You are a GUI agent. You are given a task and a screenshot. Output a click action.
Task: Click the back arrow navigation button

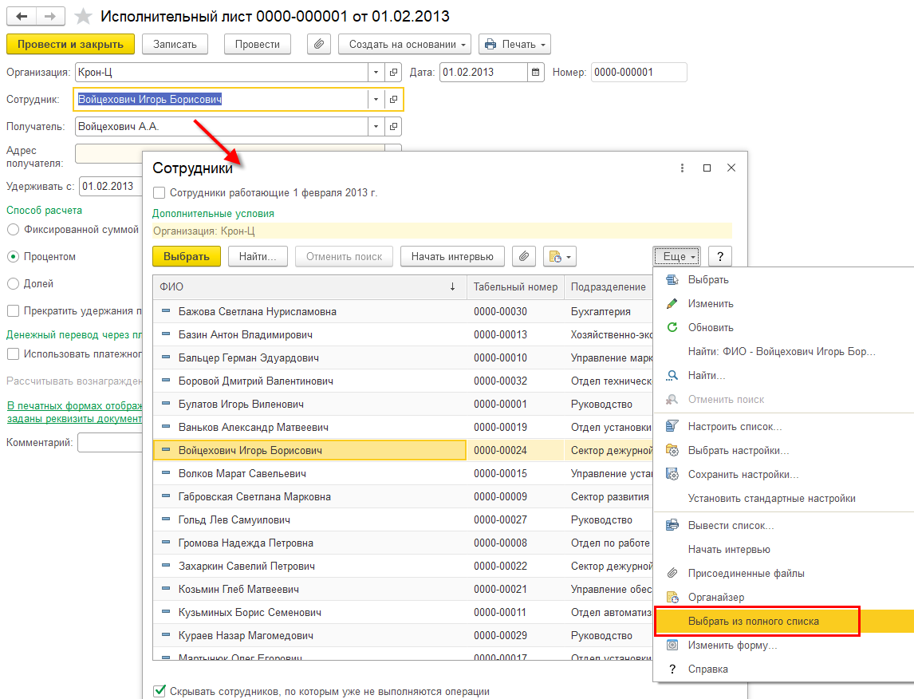click(22, 17)
